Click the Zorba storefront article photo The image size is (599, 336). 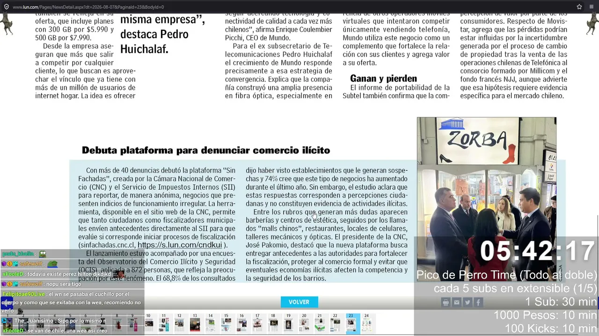click(x=487, y=199)
